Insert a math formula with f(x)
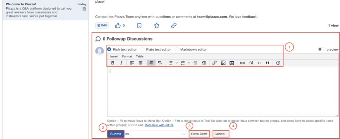340x139 pixels. pyautogui.click(x=242, y=63)
